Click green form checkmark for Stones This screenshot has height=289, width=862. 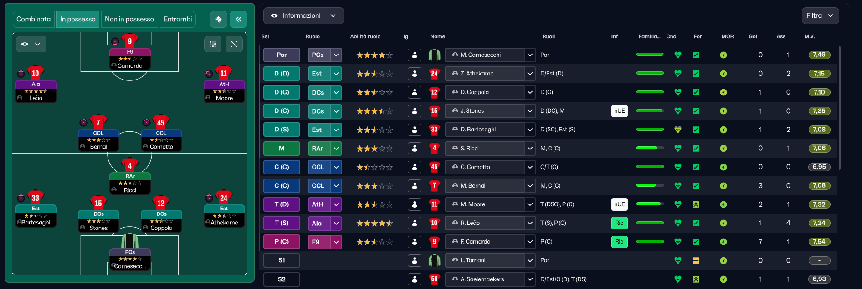point(696,111)
